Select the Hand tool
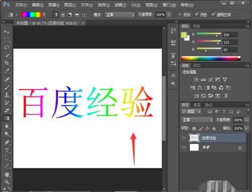 7,174
